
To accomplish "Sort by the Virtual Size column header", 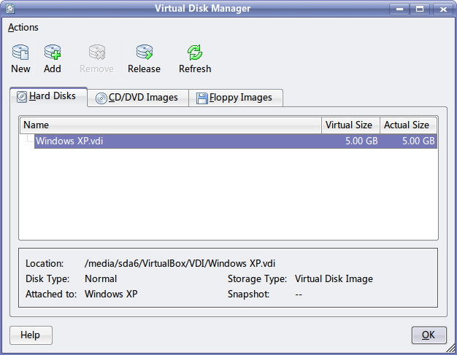I will click(x=350, y=125).
